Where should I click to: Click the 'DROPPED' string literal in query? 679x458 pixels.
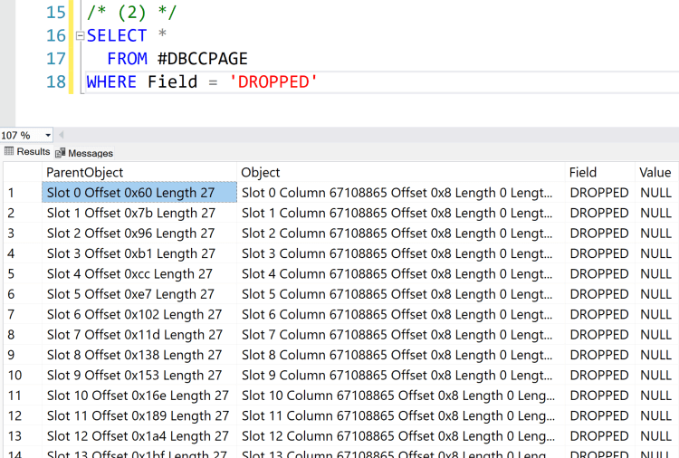tap(273, 81)
